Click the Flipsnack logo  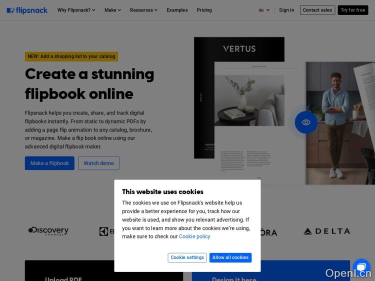pos(27,10)
